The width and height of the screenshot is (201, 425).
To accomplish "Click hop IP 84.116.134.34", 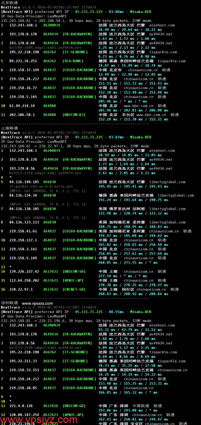I will [23, 196].
